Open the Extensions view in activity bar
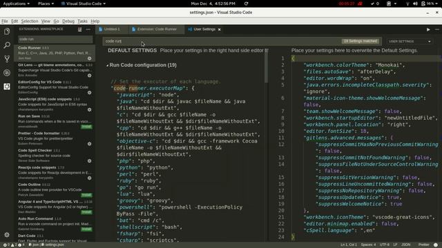 coord(7,86)
